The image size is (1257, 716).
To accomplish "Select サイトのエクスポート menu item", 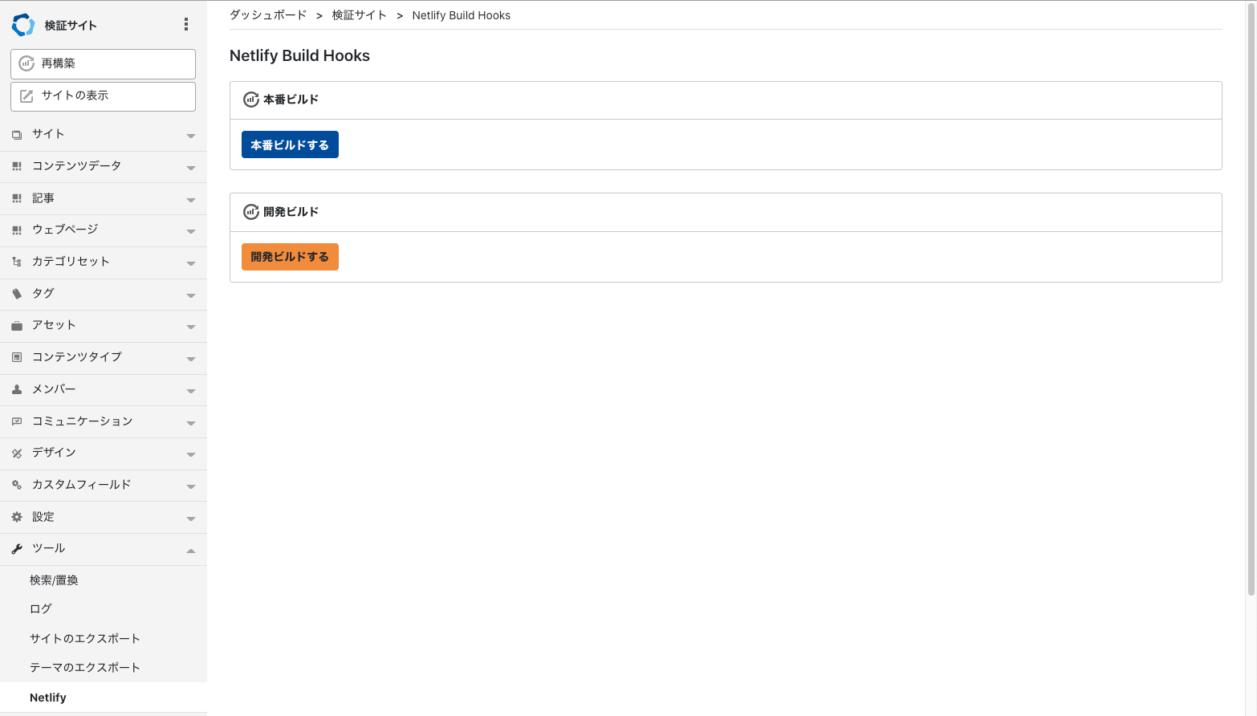I will tap(85, 638).
